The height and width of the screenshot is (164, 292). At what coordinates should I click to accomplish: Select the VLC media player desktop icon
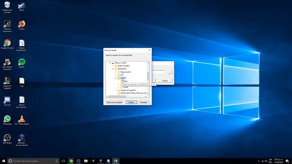(22, 120)
